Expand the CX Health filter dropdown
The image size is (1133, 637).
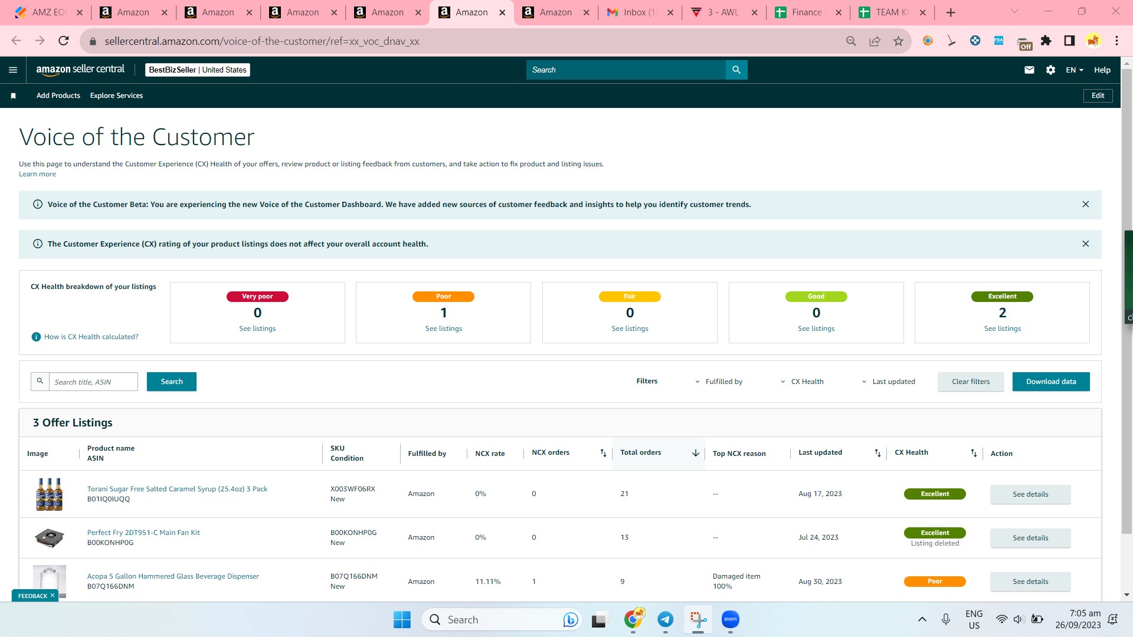pyautogui.click(x=802, y=382)
